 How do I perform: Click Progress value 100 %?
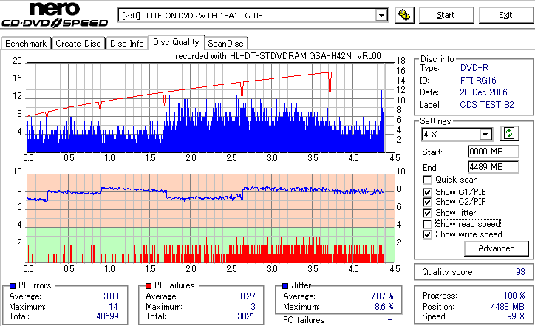(x=514, y=296)
